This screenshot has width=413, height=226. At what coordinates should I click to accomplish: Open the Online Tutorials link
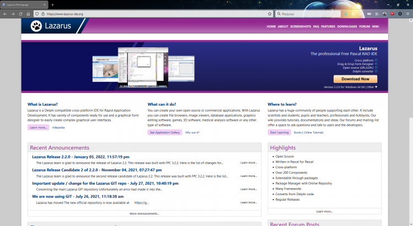313,133
